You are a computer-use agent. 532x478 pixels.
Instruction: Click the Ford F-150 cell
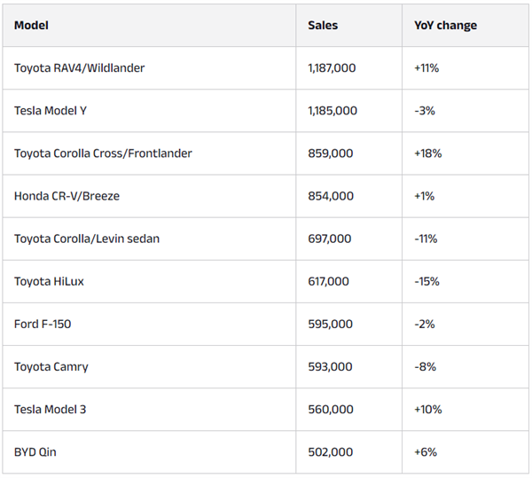pyautogui.click(x=43, y=324)
